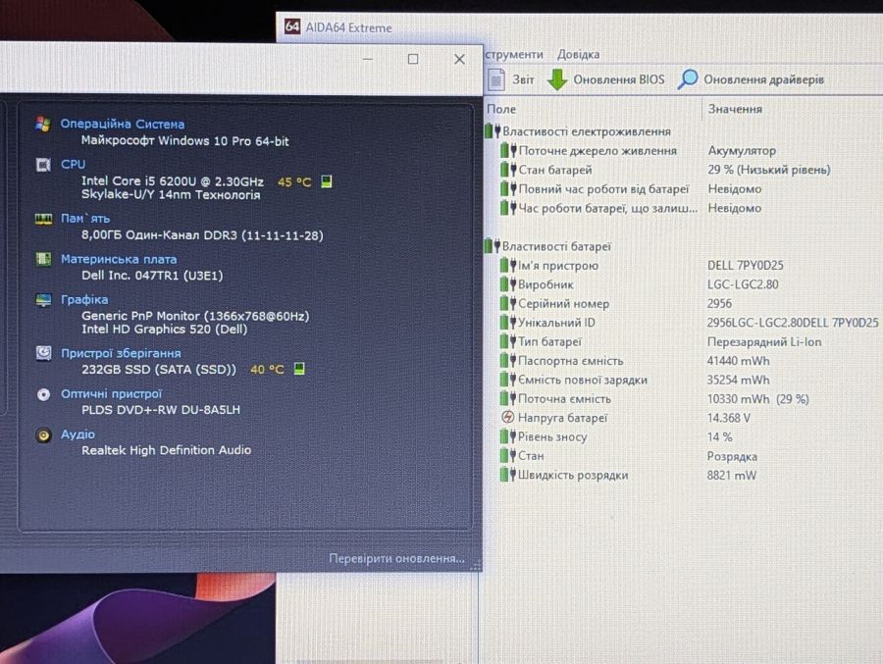Image resolution: width=883 pixels, height=664 pixels.
Task: Click the AIDA64 Extreme title bar icon
Action: (291, 26)
